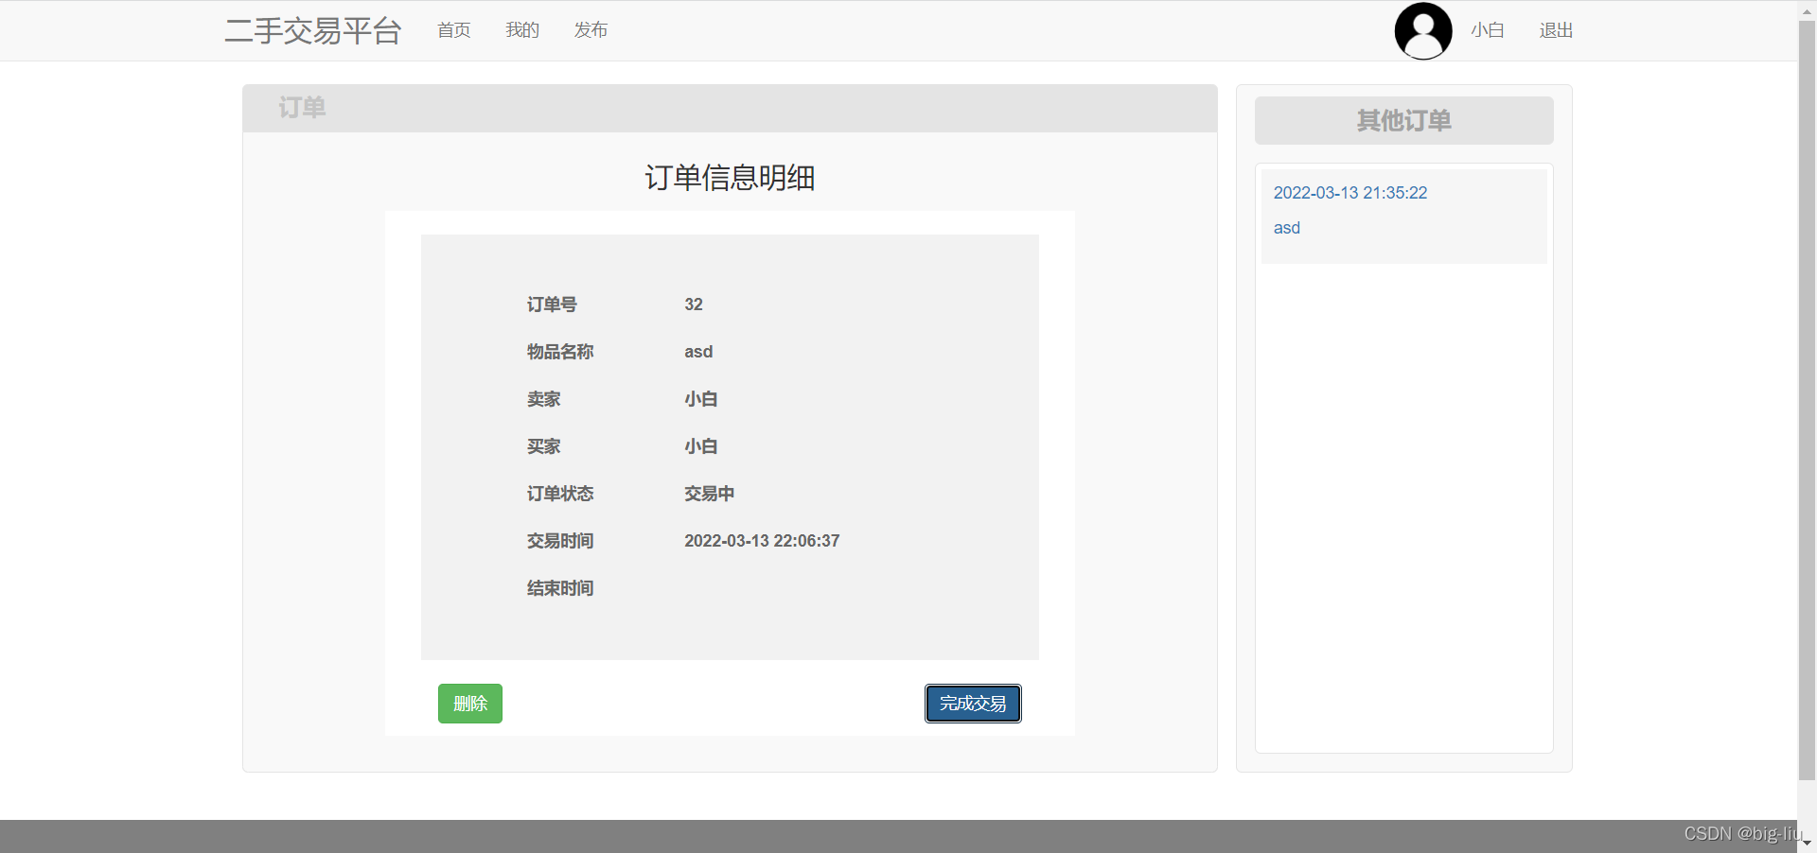Click the green 删除 button
Image resolution: width=1817 pixels, height=853 pixels.
coord(470,704)
